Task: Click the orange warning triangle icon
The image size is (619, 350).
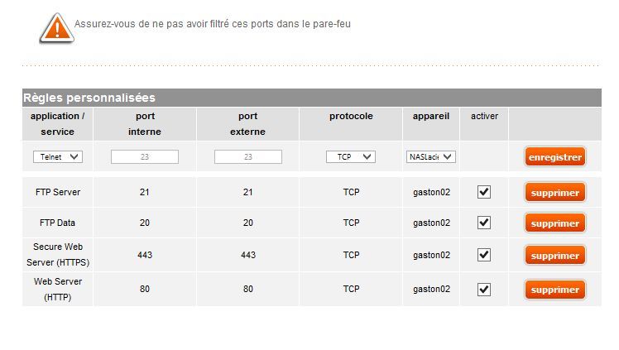Action: [52, 27]
